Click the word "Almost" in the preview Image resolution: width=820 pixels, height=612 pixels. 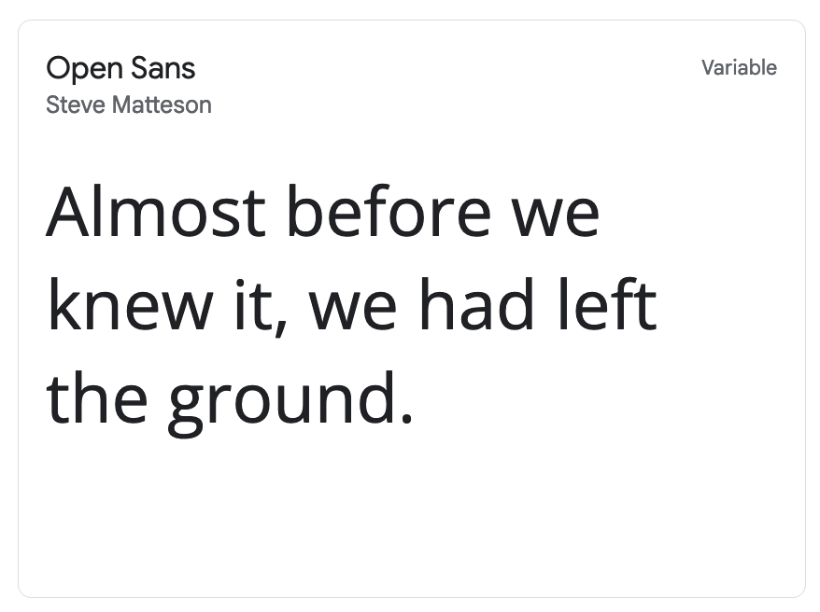click(156, 212)
